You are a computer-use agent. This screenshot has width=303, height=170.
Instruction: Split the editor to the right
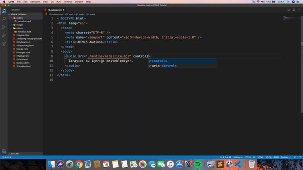pos(294,10)
